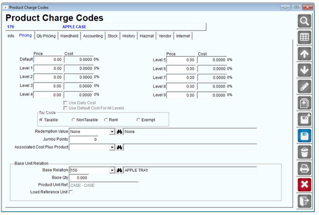Click the Level 5 Price field
Image resolution: width=319 pixels, height=215 pixels.
pos(181,60)
